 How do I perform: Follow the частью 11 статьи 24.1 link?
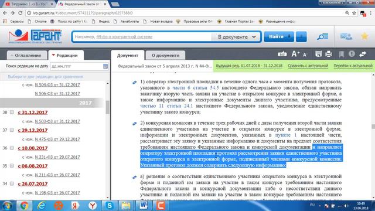coord(166,105)
